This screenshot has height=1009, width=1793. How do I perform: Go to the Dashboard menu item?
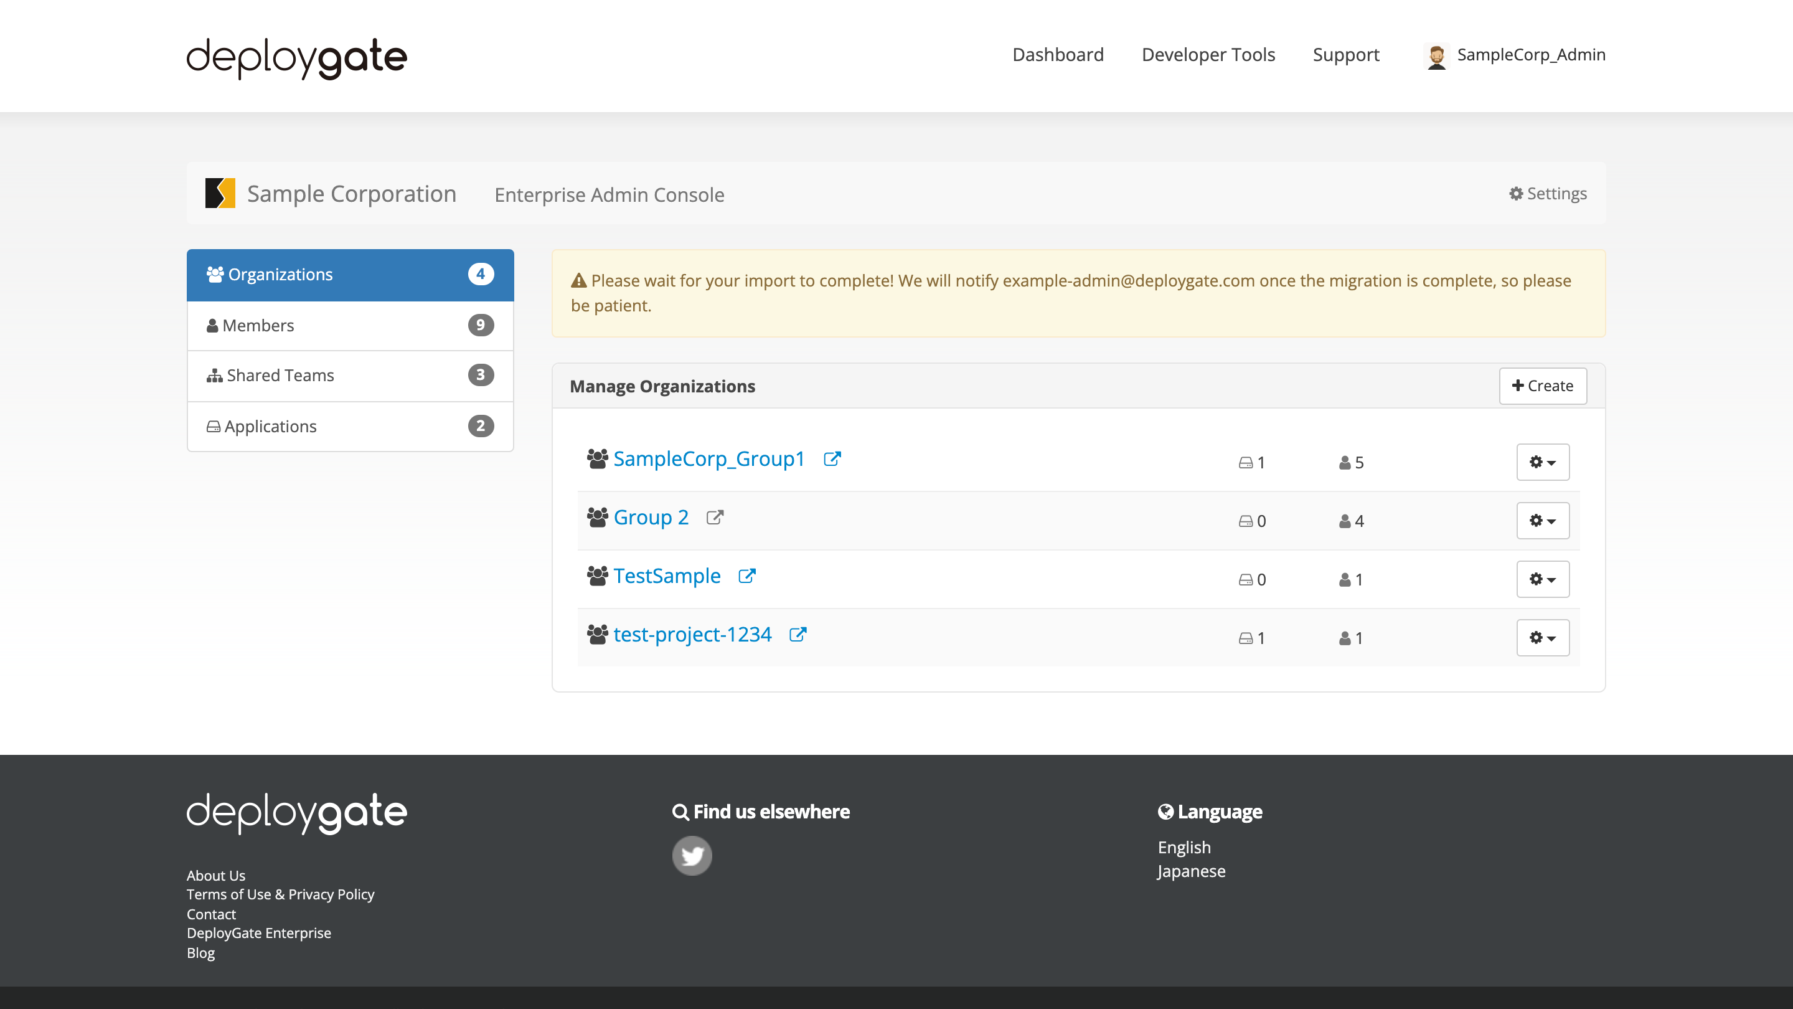1057,54
